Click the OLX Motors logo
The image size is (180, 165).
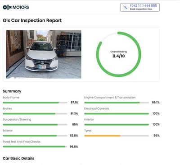16,7
